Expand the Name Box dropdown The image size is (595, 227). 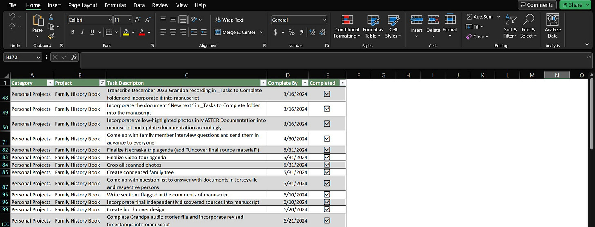[39, 58]
